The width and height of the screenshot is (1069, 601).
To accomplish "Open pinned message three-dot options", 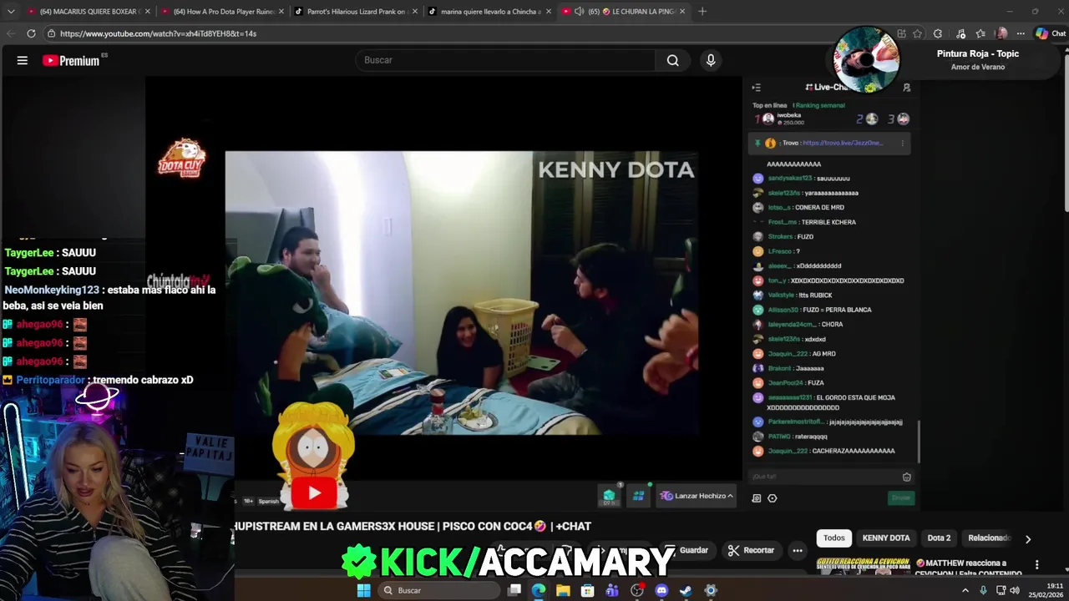I will [902, 143].
